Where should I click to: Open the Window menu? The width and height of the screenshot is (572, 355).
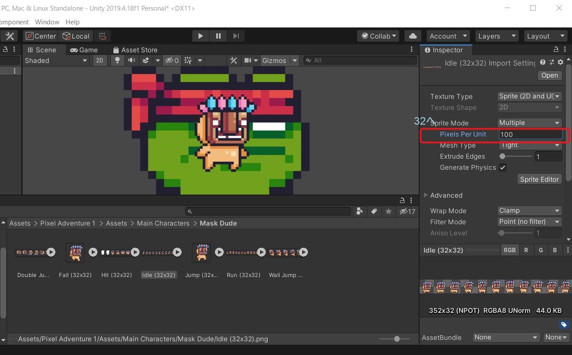point(47,22)
